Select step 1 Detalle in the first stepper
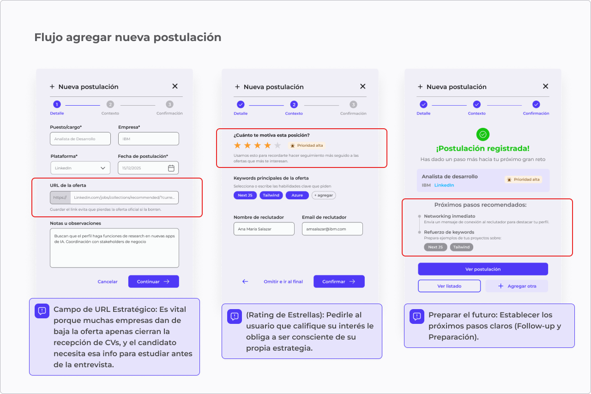591x394 pixels. click(x=56, y=105)
